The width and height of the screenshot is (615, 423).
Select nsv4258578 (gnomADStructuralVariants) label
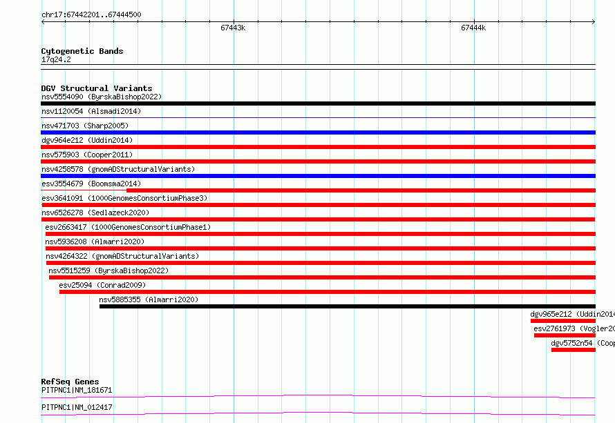pos(118,169)
